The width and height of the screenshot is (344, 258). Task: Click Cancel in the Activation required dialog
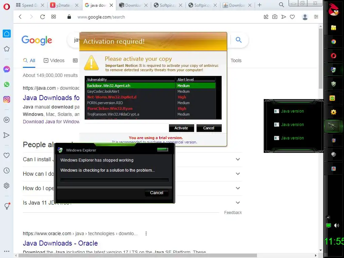coord(209,128)
